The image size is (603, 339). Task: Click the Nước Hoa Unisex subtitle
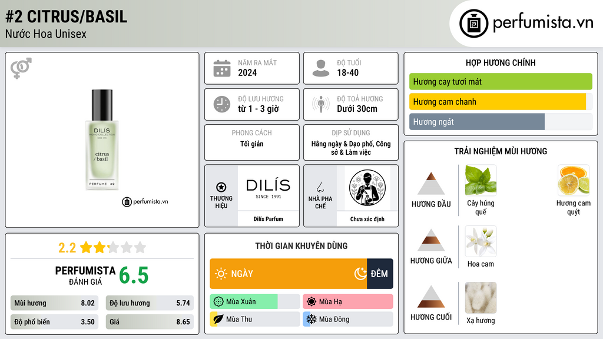coord(46,34)
